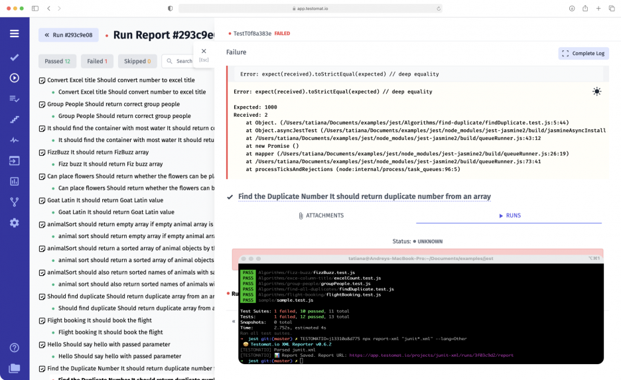Switch to the Runs tab

coord(509,216)
